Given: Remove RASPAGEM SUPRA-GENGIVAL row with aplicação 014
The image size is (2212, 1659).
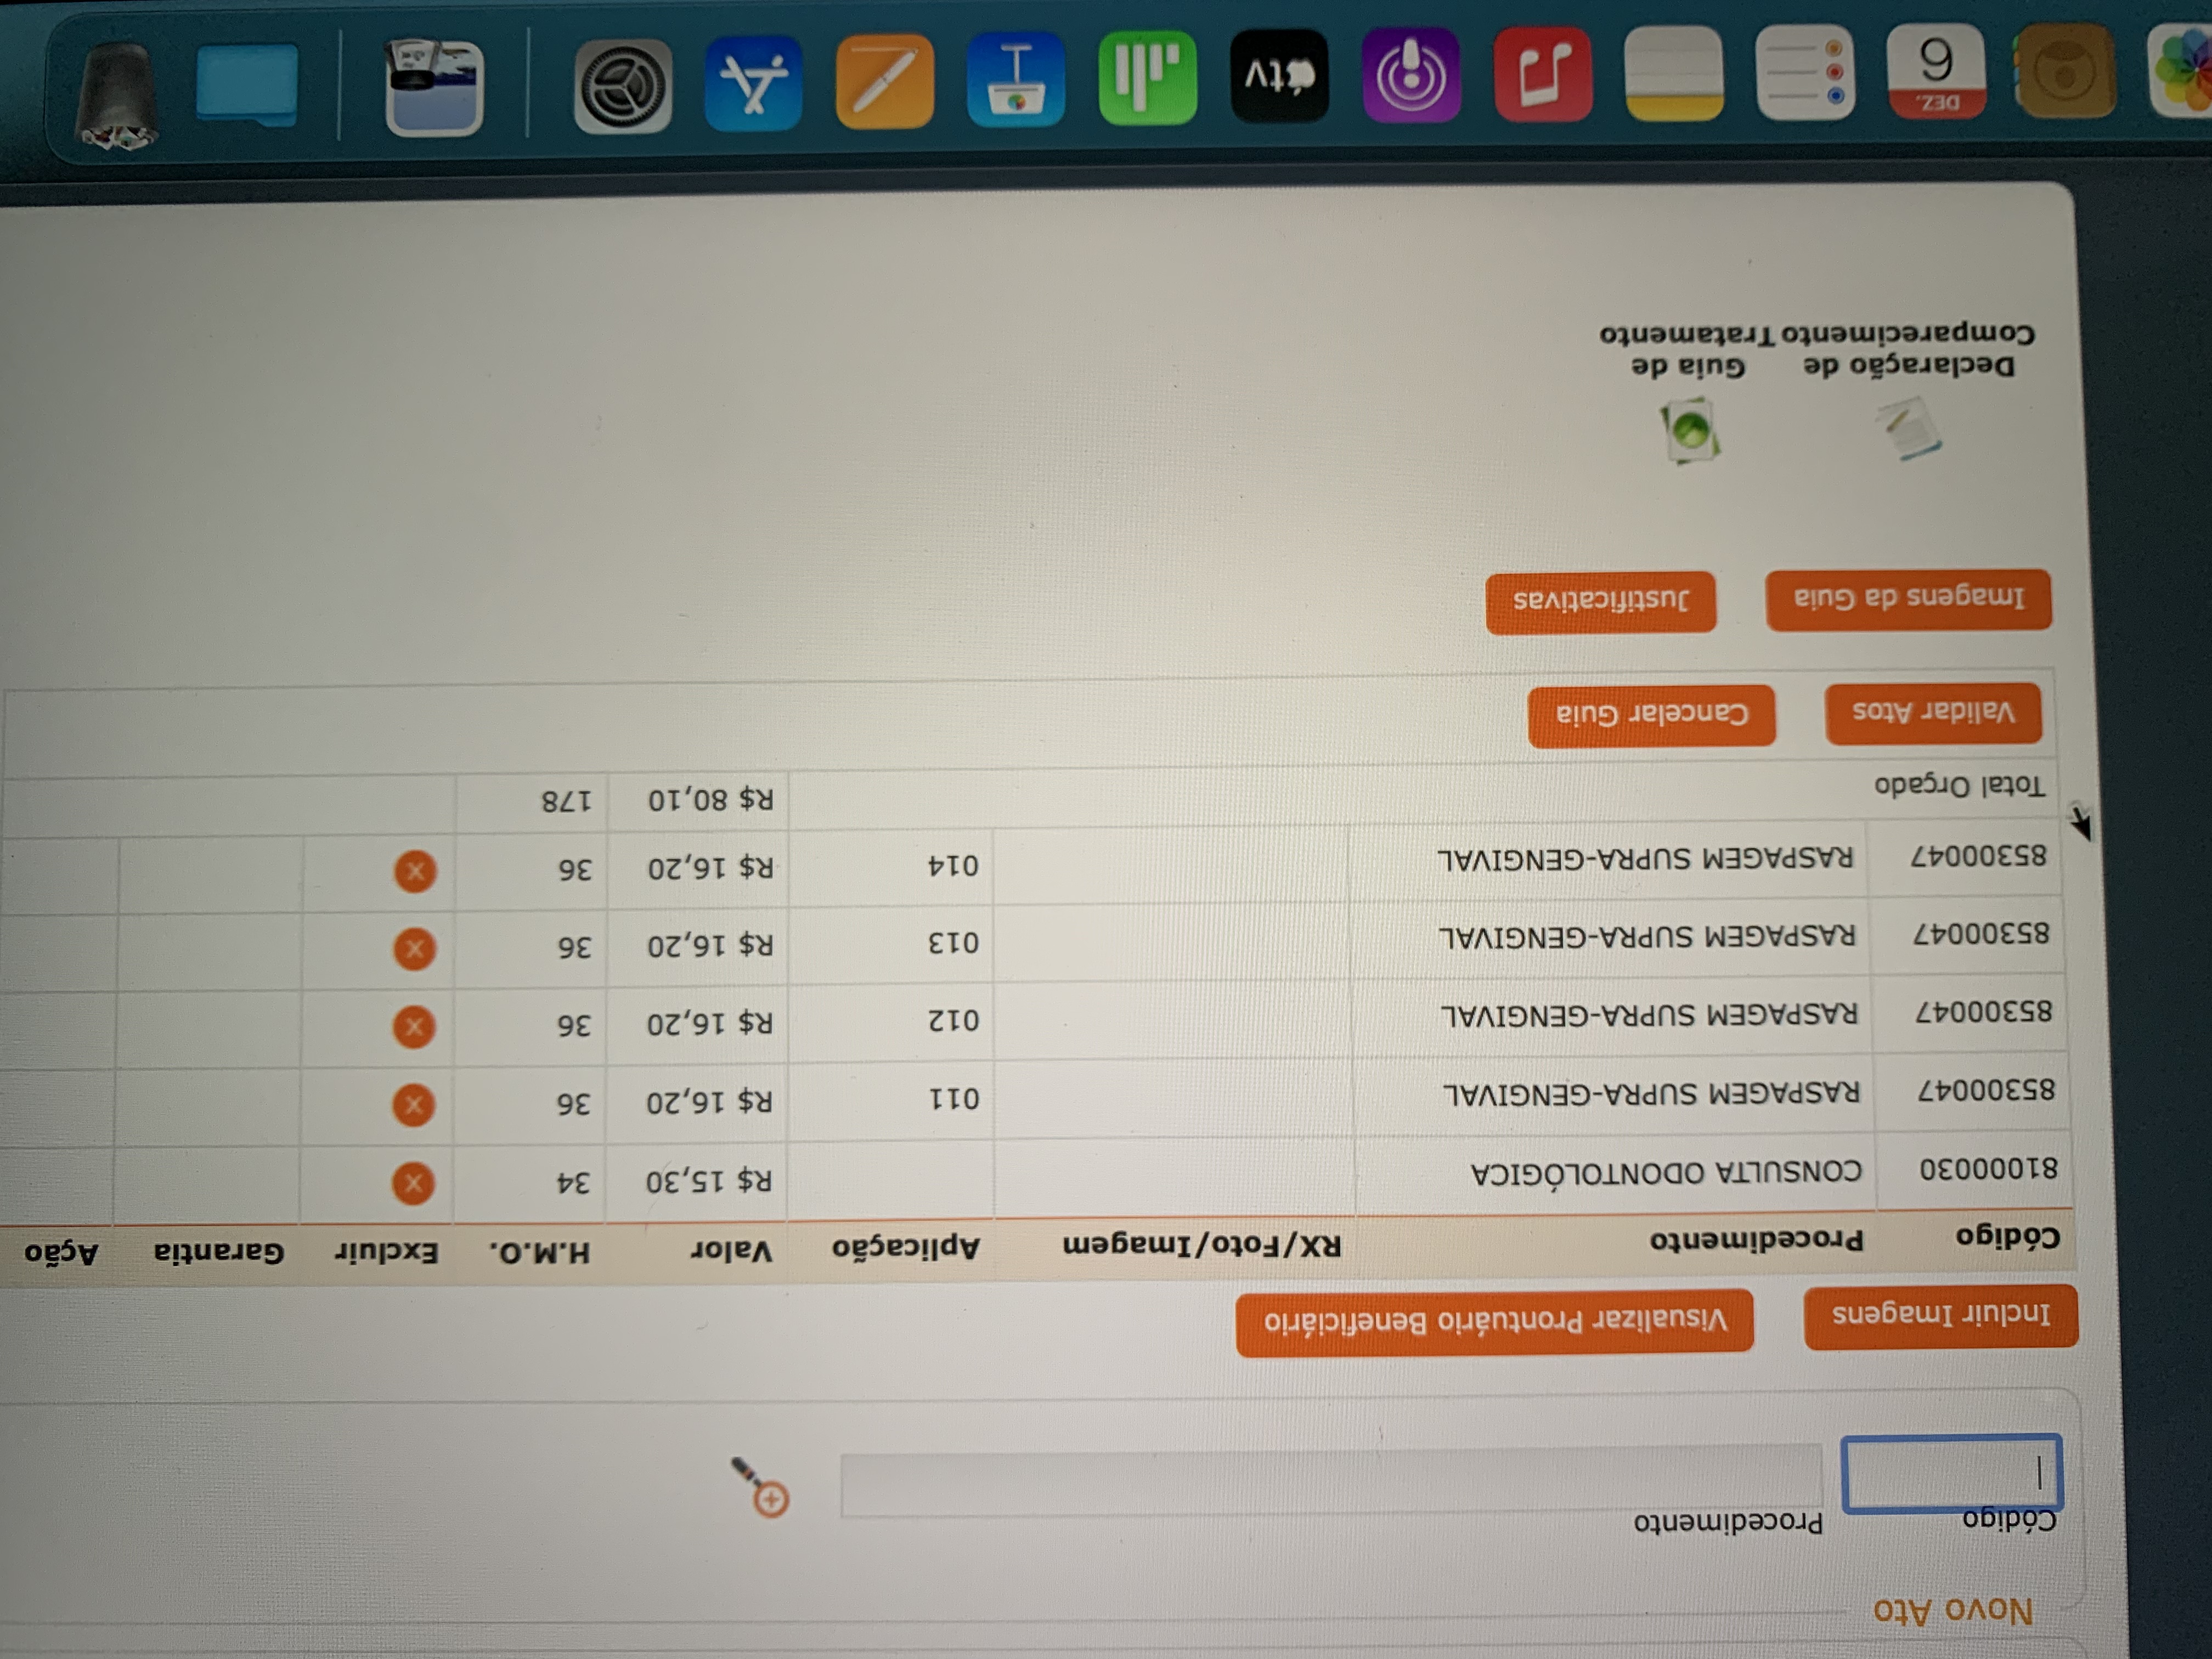Looking at the screenshot, I should point(415,871).
